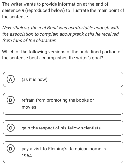Choose "refrain from promoting the books or" text

click(x=58, y=100)
